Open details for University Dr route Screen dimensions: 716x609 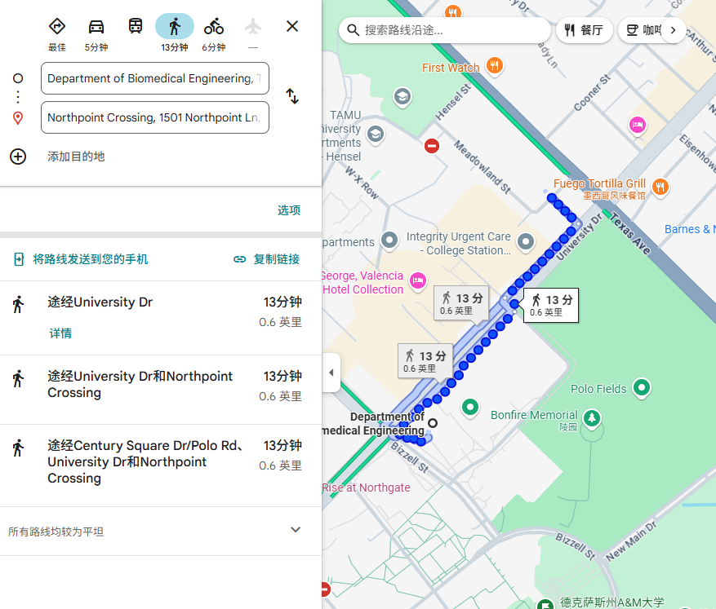60,333
